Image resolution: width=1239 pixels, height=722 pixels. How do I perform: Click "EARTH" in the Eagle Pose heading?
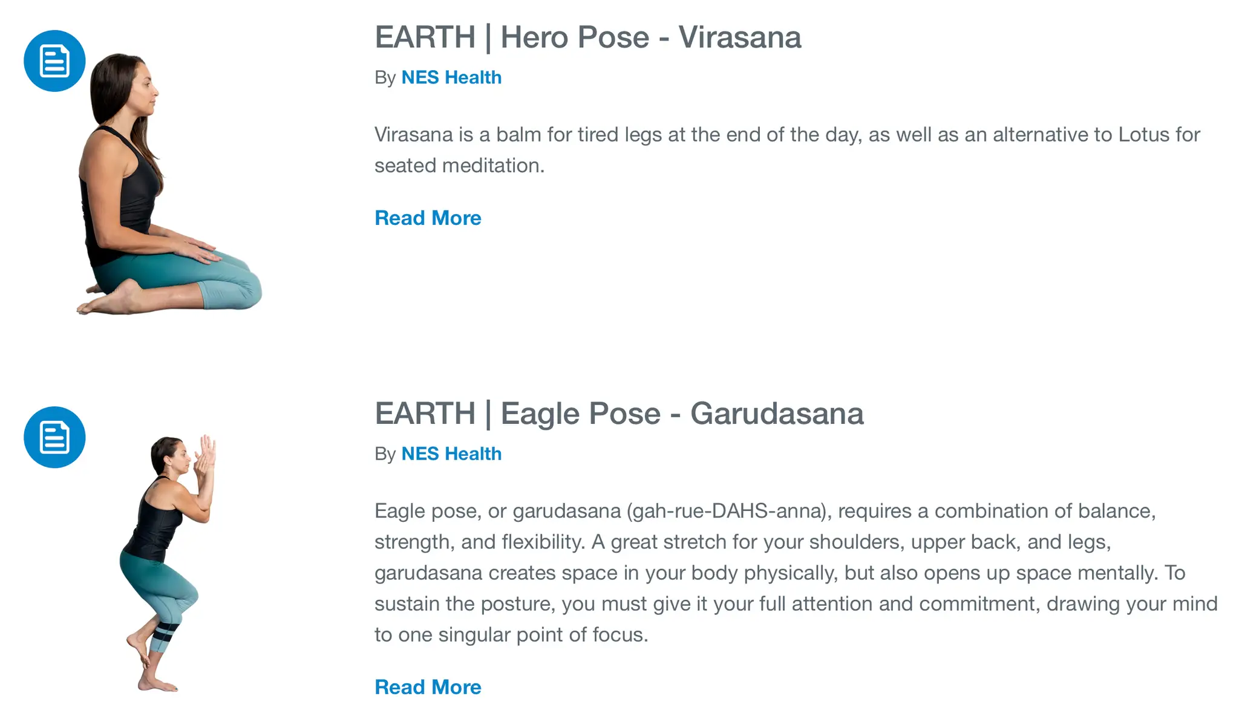point(425,414)
